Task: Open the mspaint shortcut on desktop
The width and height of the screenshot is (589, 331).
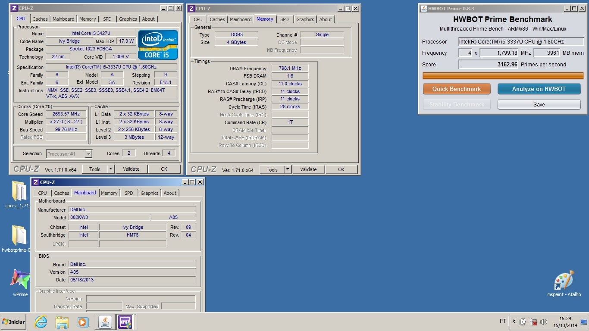Action: click(564, 284)
